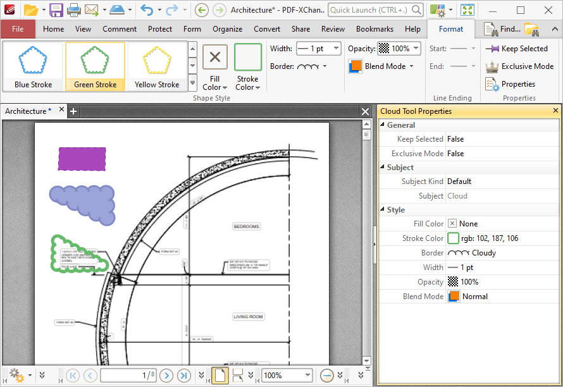Go to previous page button
This screenshot has height=387, width=563.
[90, 376]
